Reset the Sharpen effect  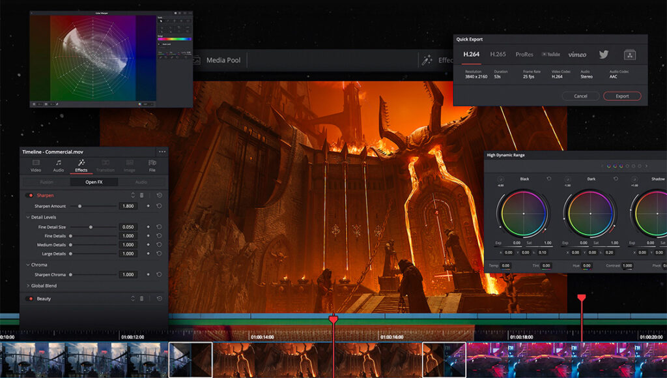[159, 196]
